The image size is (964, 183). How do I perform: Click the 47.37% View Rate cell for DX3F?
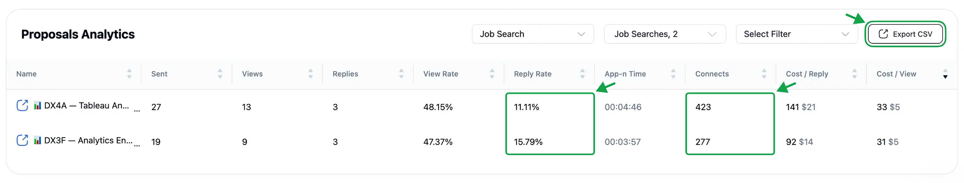[x=438, y=141]
